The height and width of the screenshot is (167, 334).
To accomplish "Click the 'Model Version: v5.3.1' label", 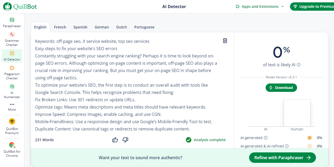I will tap(281, 77).
